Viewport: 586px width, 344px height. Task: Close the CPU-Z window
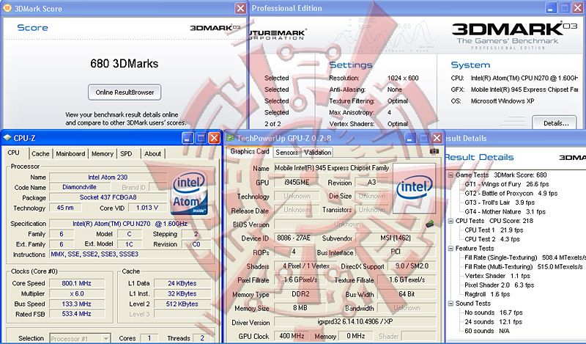[214, 138]
